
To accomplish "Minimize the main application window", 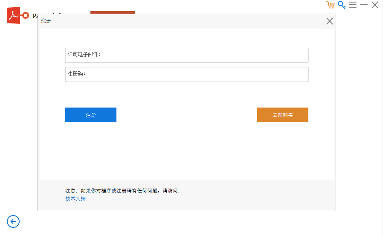I will pos(364,5).
